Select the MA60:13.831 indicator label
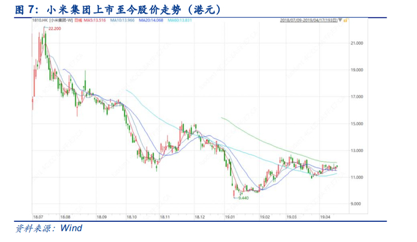 (180, 20)
